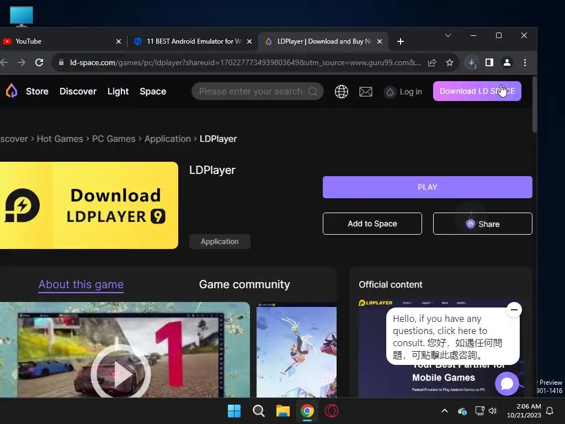Click the Log in avatar icon
Screen dimensions: 565x424
390,92
